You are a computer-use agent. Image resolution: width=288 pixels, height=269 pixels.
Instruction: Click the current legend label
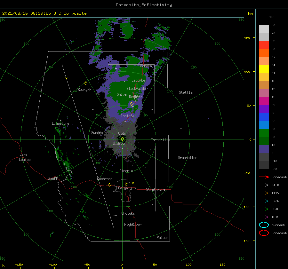point(278,225)
